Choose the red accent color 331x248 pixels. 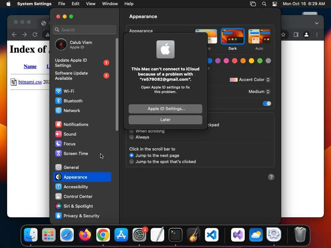coord(235,61)
